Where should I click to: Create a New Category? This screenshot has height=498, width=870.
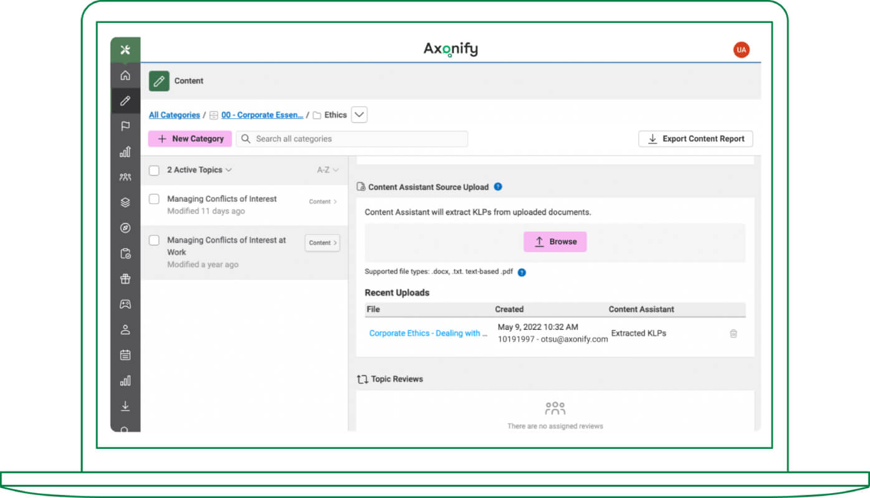click(x=190, y=139)
